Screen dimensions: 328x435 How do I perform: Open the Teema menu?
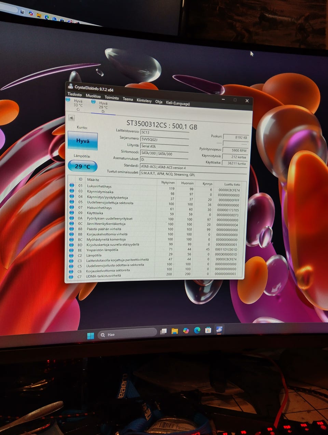click(128, 99)
